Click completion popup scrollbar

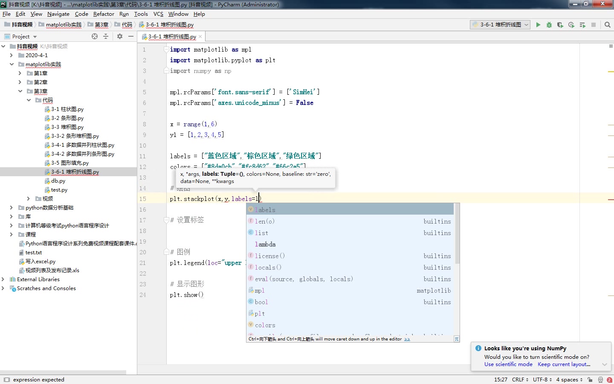click(457, 234)
